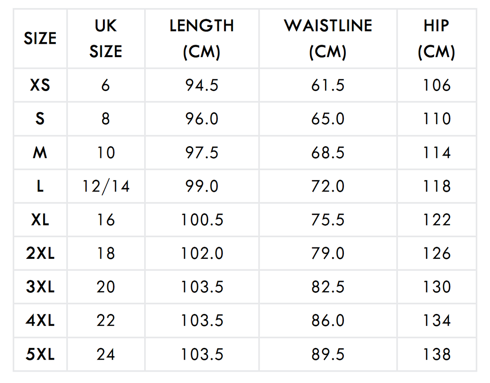Select the UK size 24 cell
Image resolution: width=490 pixels, height=383 pixels.
(x=106, y=354)
